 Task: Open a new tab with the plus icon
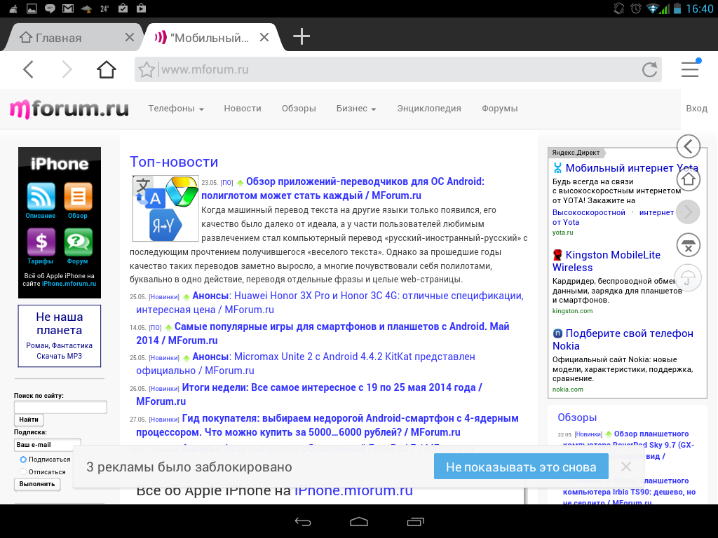302,36
